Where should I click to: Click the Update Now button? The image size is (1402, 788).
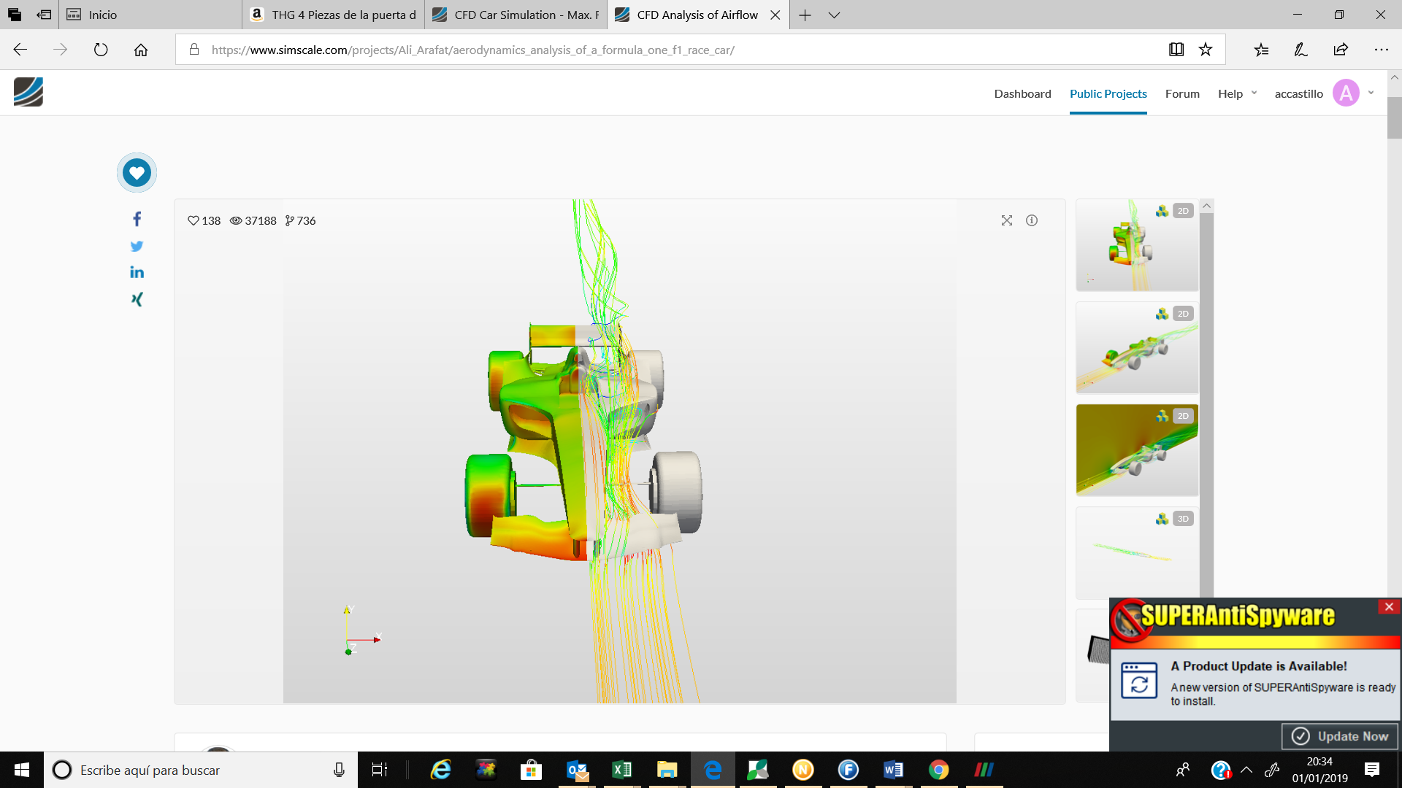(x=1340, y=736)
